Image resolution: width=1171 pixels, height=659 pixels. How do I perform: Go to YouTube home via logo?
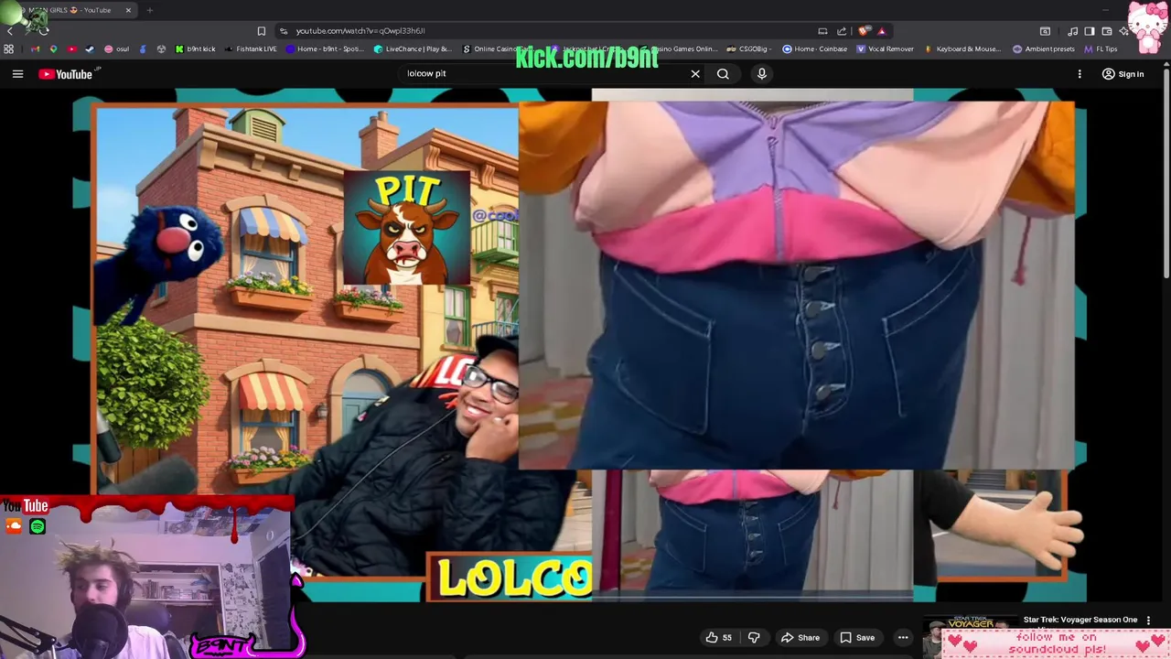click(67, 74)
